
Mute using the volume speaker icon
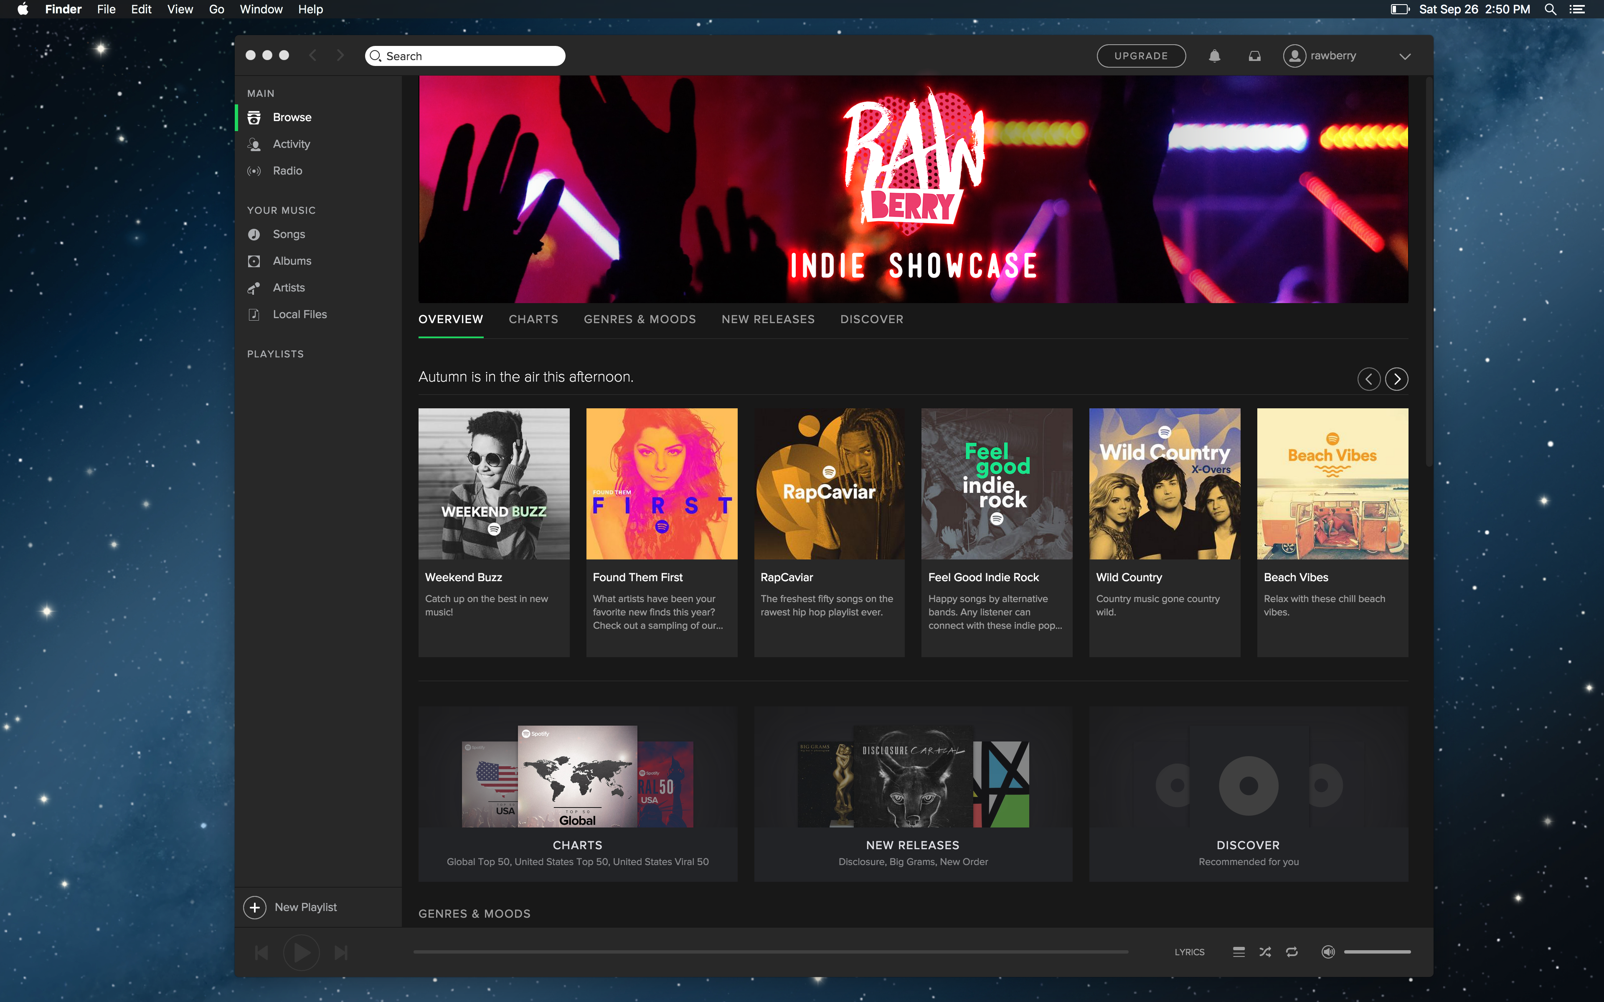tap(1327, 951)
